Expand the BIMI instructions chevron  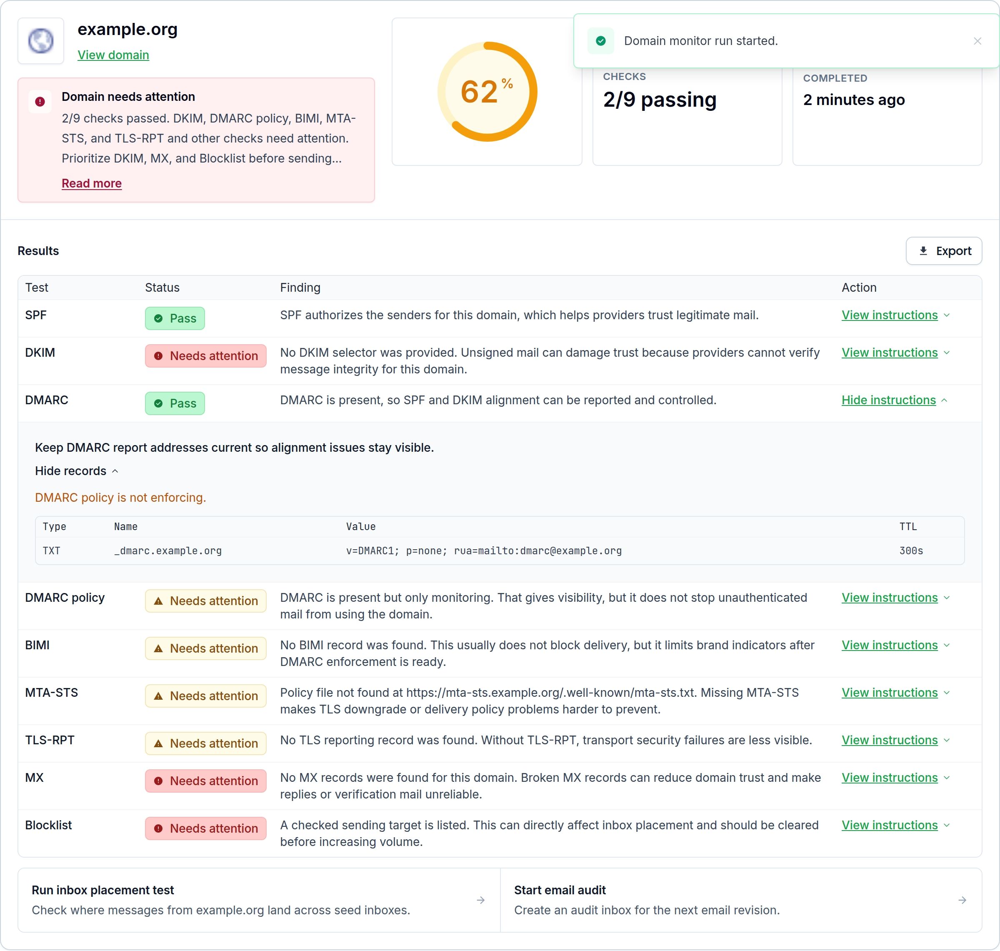(946, 645)
